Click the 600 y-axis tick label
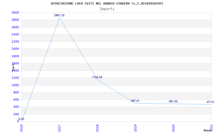214x133 pixels. pos(16,99)
